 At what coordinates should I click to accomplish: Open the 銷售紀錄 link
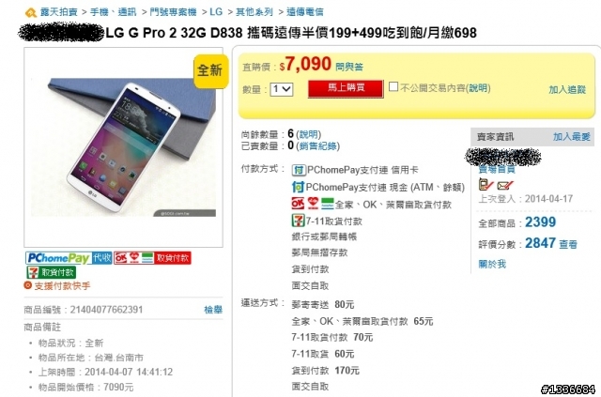[x=317, y=146]
